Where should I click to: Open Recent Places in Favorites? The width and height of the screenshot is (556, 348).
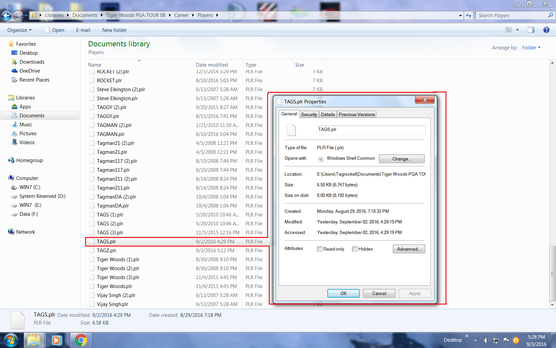(34, 80)
